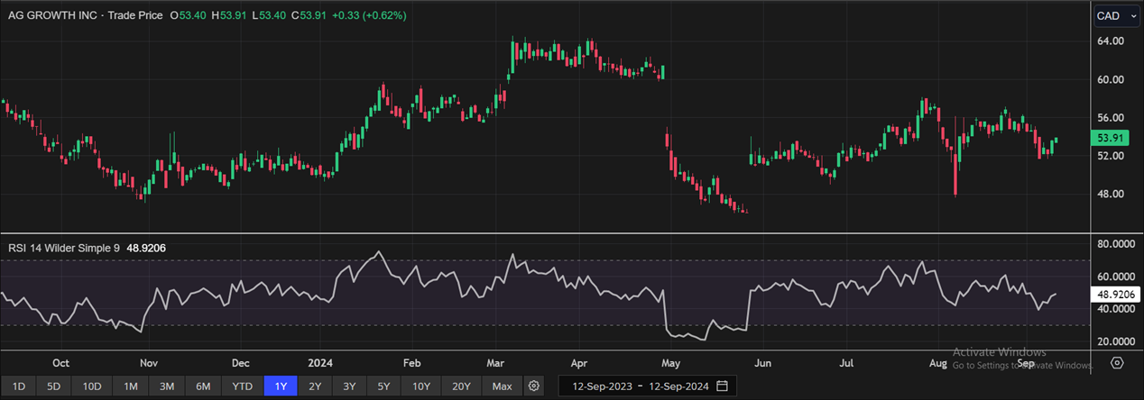
Task: Select the 10Y time range
Action: click(421, 386)
